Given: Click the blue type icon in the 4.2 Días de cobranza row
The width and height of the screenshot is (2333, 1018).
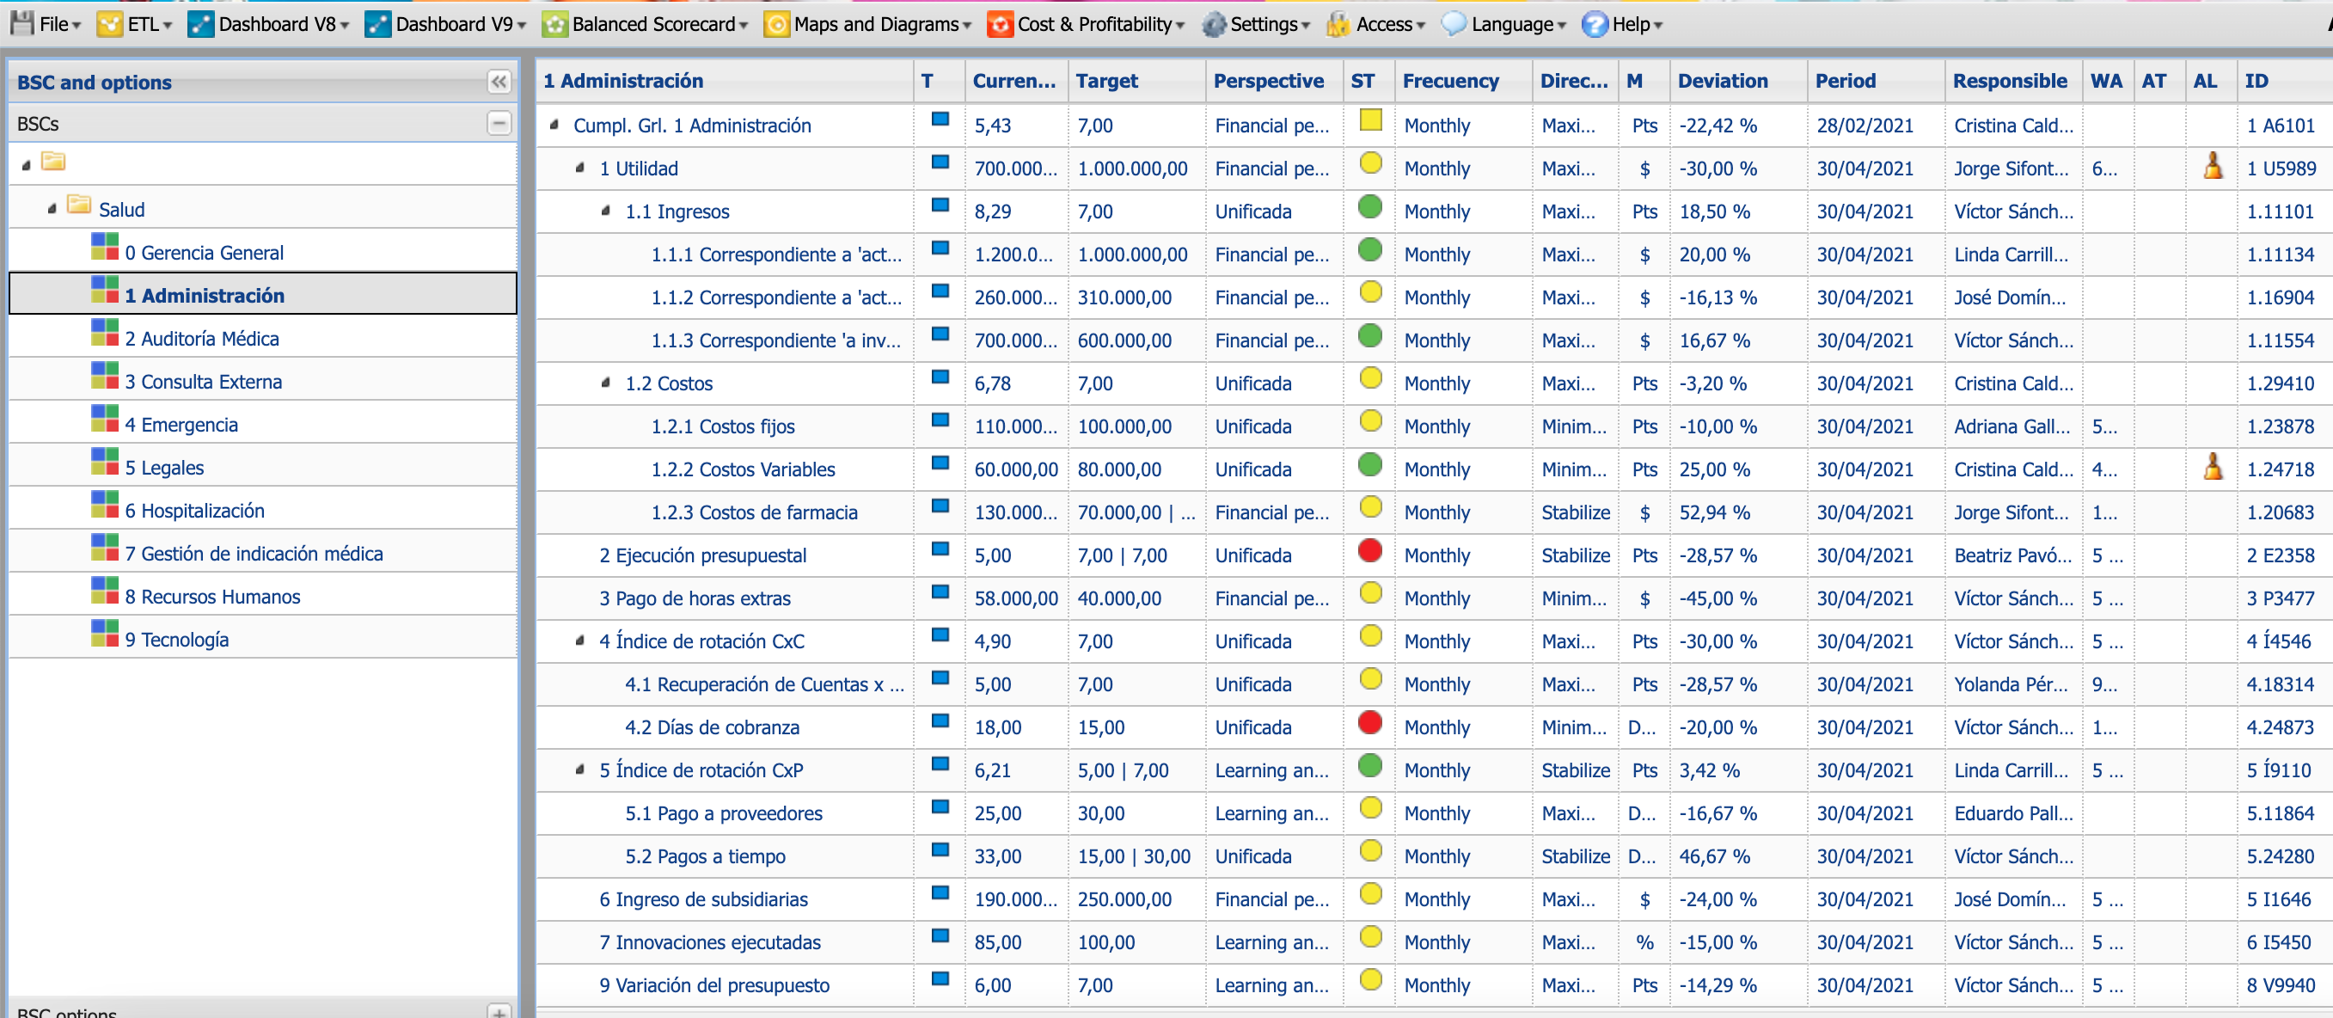Looking at the screenshot, I should point(940,722).
